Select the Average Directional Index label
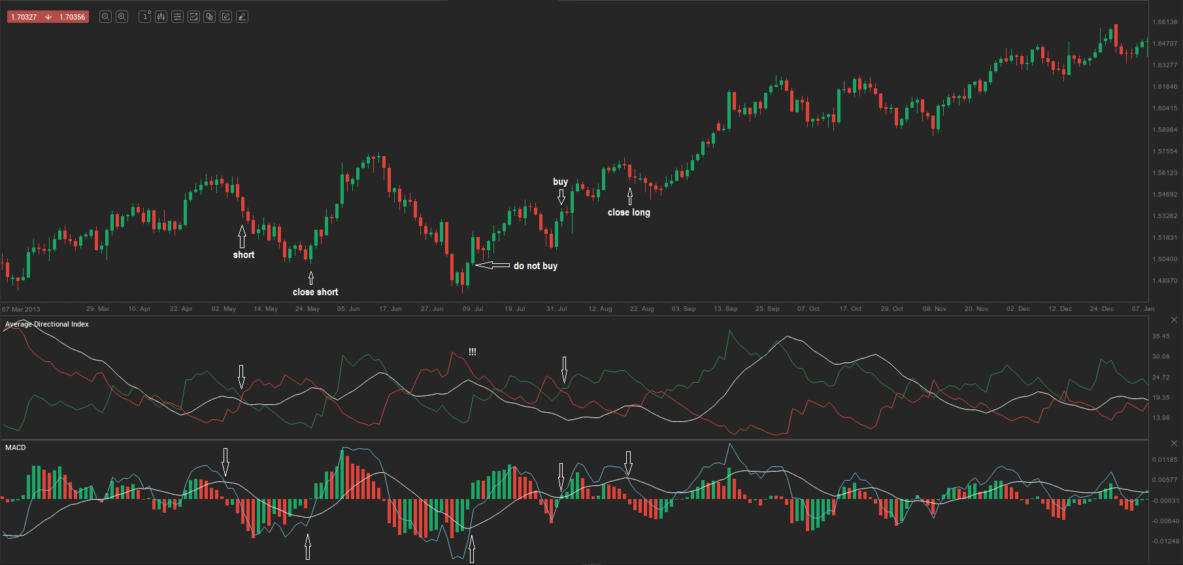Image resolution: width=1183 pixels, height=565 pixels. [47, 324]
